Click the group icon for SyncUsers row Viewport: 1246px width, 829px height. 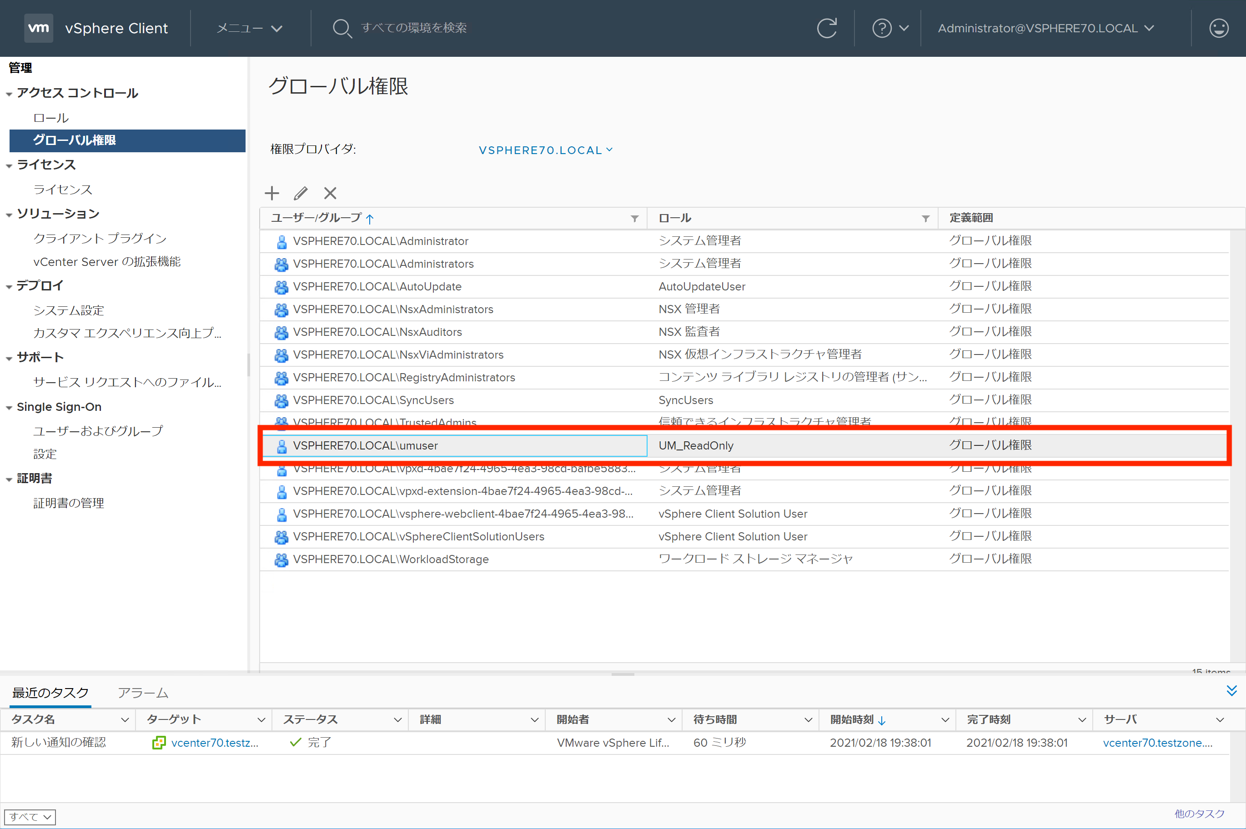281,401
